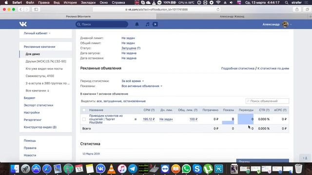Open the История menu
Viewport: 312px width, 175px height.
tap(70, 2)
